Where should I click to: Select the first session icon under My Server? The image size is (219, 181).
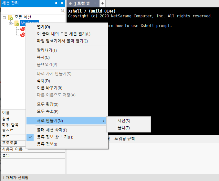click(x=23, y=29)
